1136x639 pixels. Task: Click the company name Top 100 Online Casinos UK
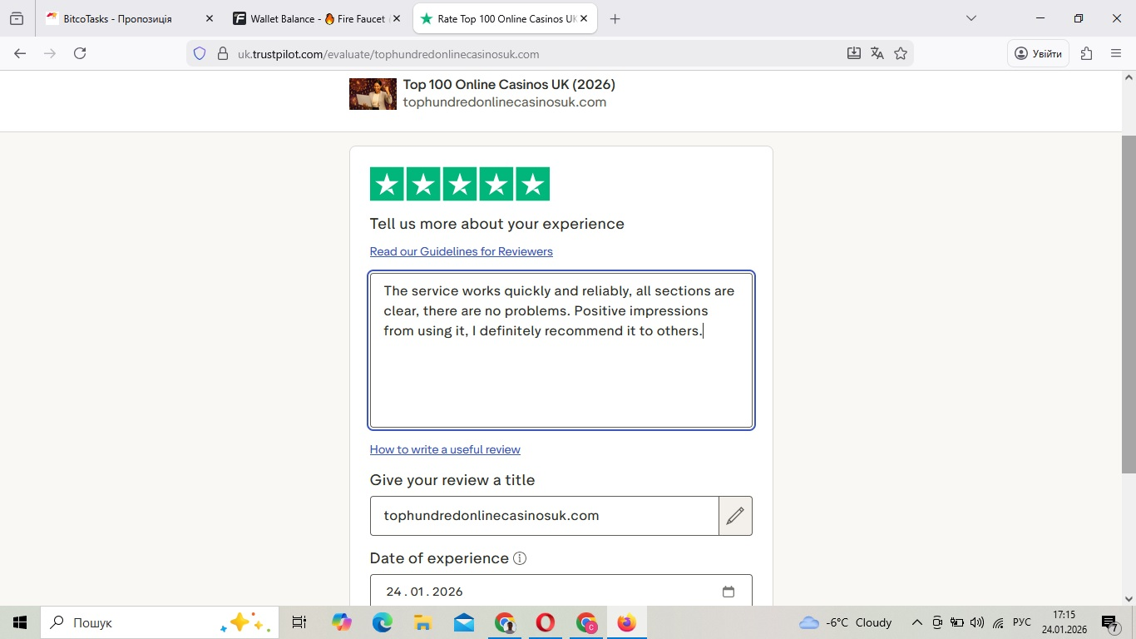tap(509, 84)
